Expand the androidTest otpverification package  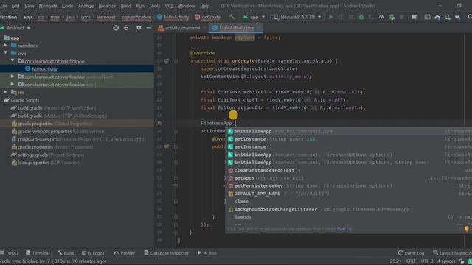[13, 77]
